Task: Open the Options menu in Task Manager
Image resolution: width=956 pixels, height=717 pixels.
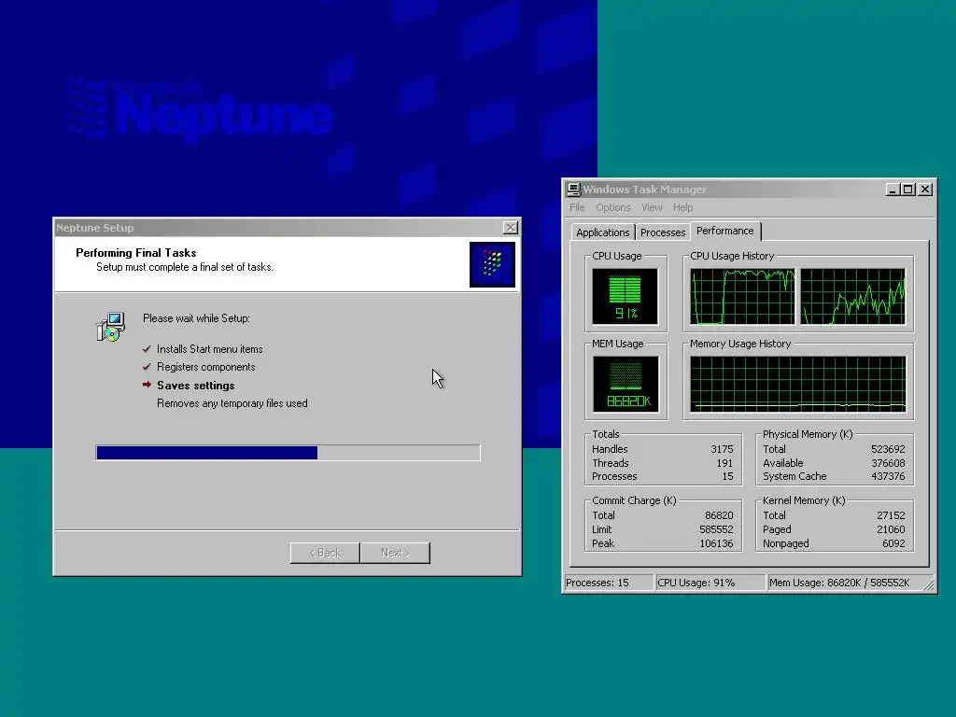Action: (x=612, y=207)
